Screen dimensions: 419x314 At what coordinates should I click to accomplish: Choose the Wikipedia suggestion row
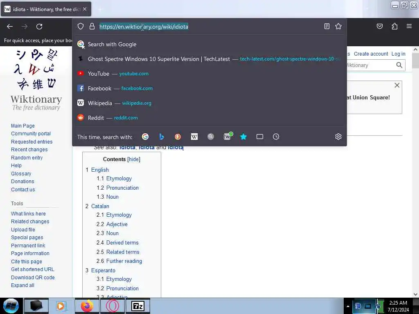point(209,103)
